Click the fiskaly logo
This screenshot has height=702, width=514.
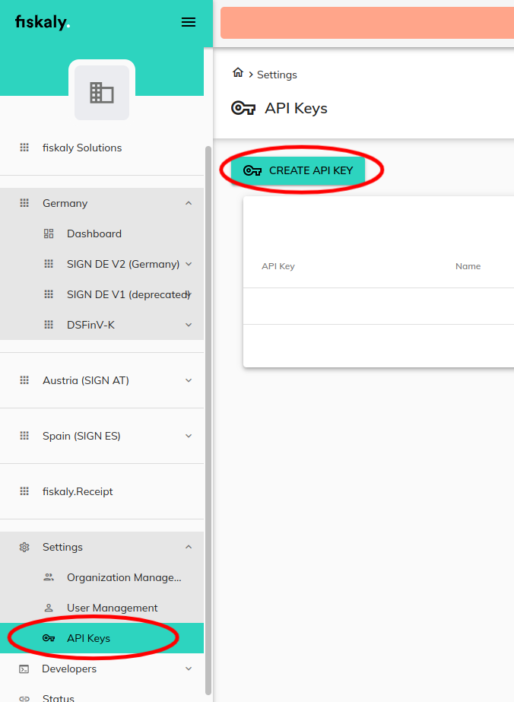pyautogui.click(x=43, y=22)
